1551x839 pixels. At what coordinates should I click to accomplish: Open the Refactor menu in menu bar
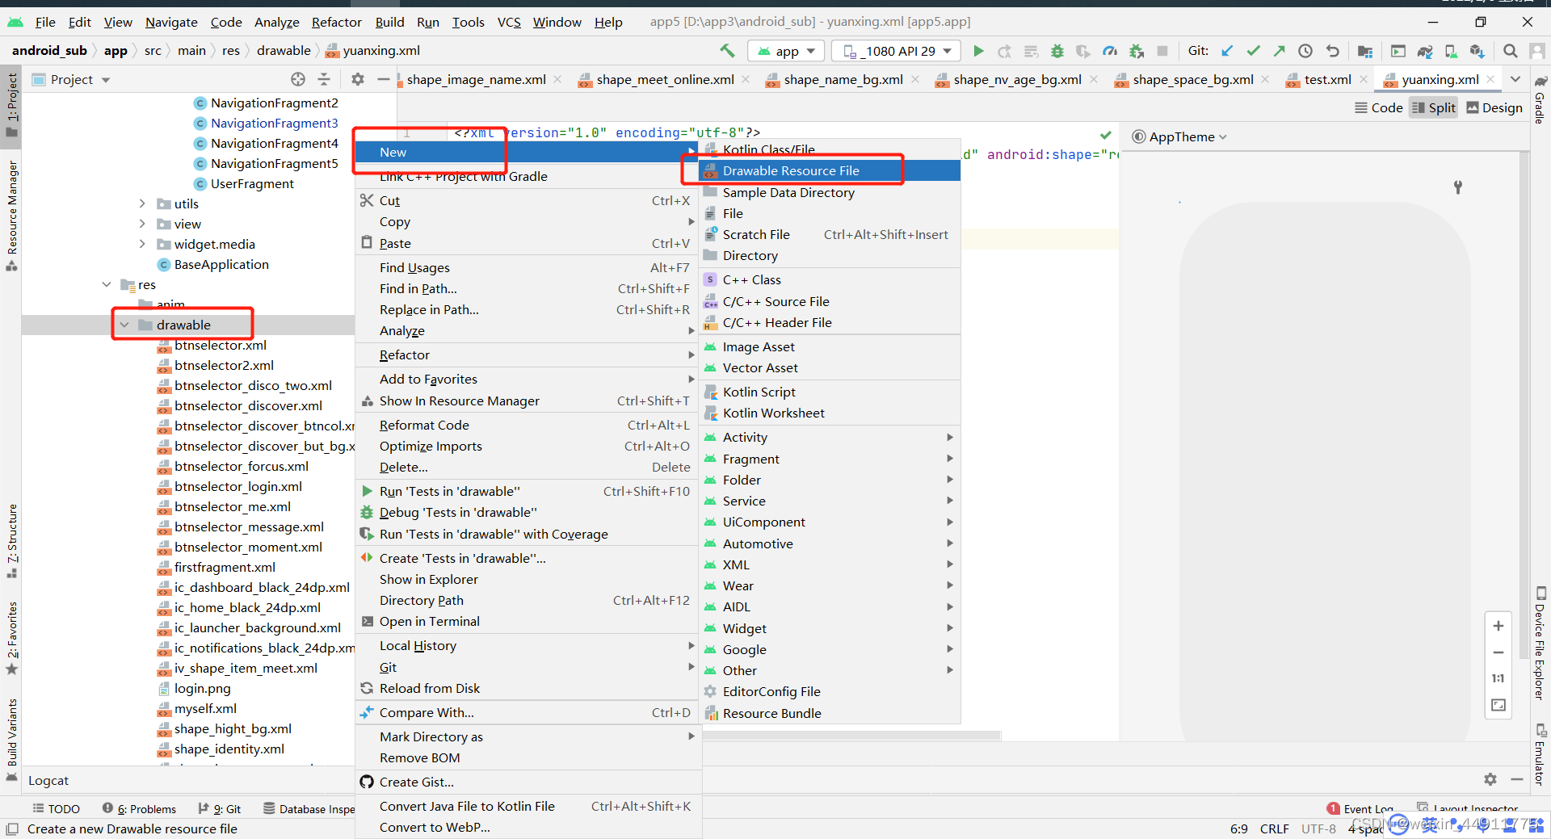[336, 22]
